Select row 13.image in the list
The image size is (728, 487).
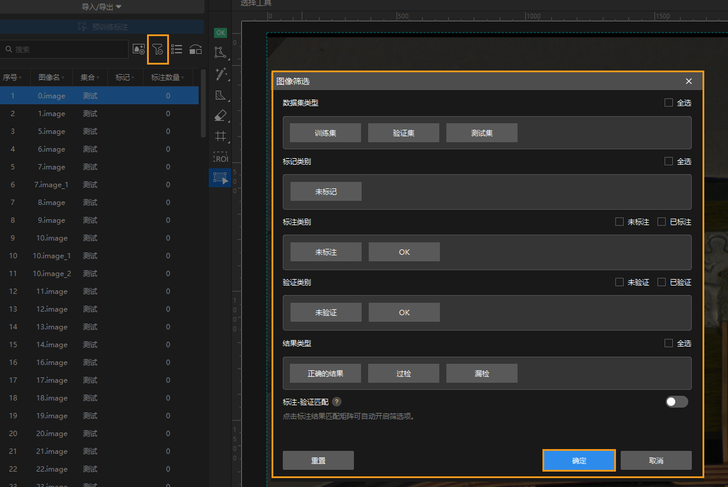tap(99, 326)
